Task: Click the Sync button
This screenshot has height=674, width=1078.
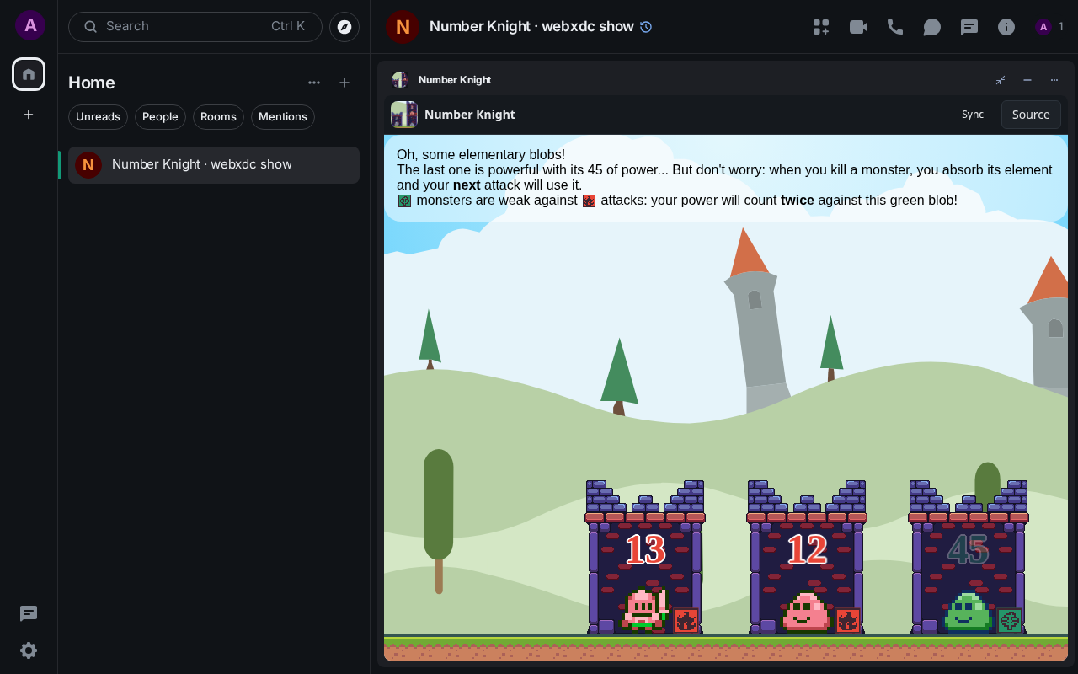Action: (973, 115)
